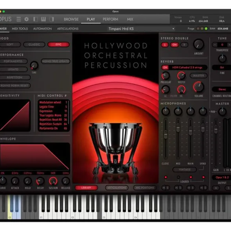
Task: Open the AUTOMATION sub-tab
Action: [42, 29]
